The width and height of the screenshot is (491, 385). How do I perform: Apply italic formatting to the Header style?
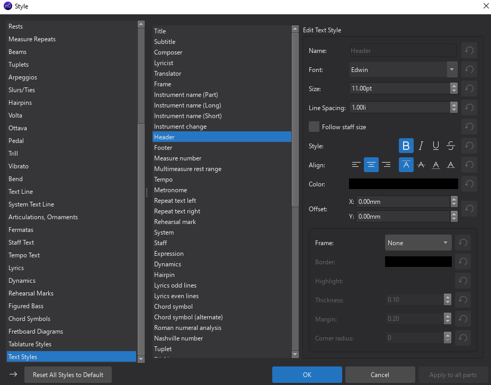click(x=421, y=146)
